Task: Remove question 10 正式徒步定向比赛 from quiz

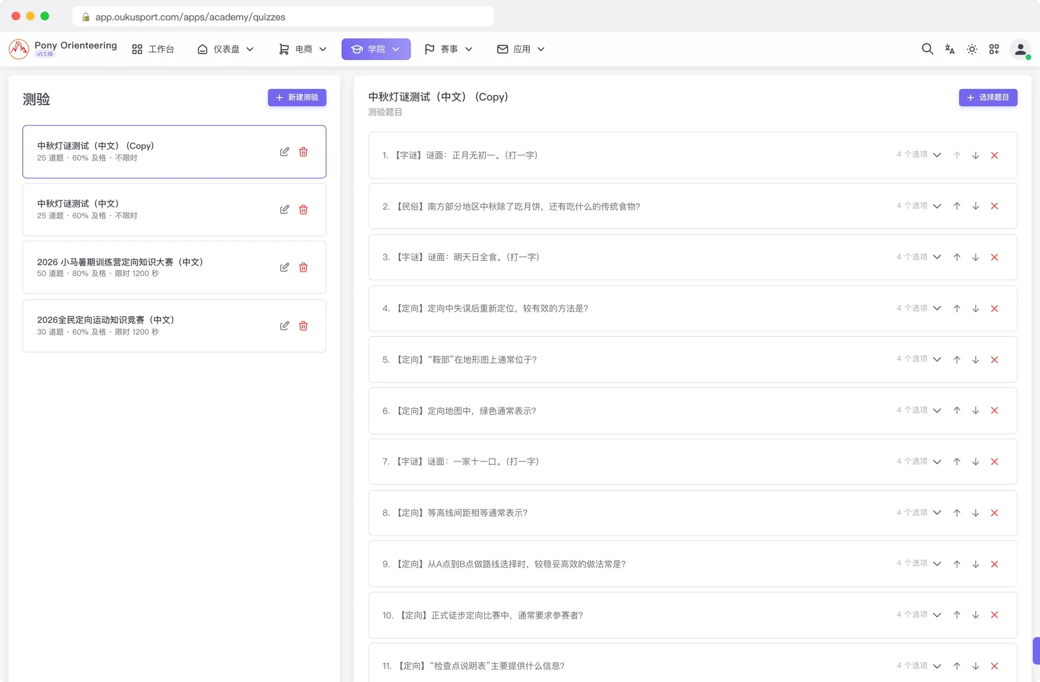Action: [994, 615]
